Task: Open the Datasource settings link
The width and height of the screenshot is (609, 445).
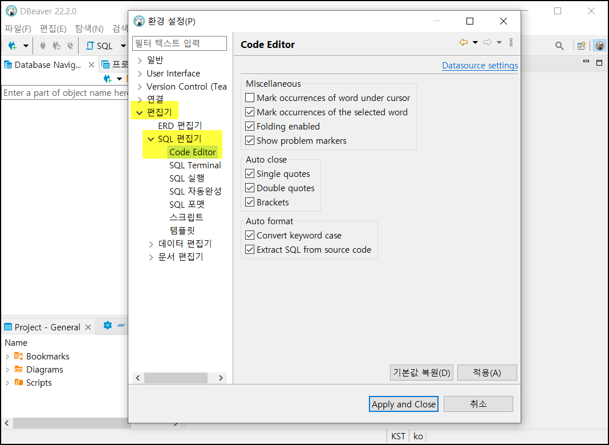Action: coord(480,66)
